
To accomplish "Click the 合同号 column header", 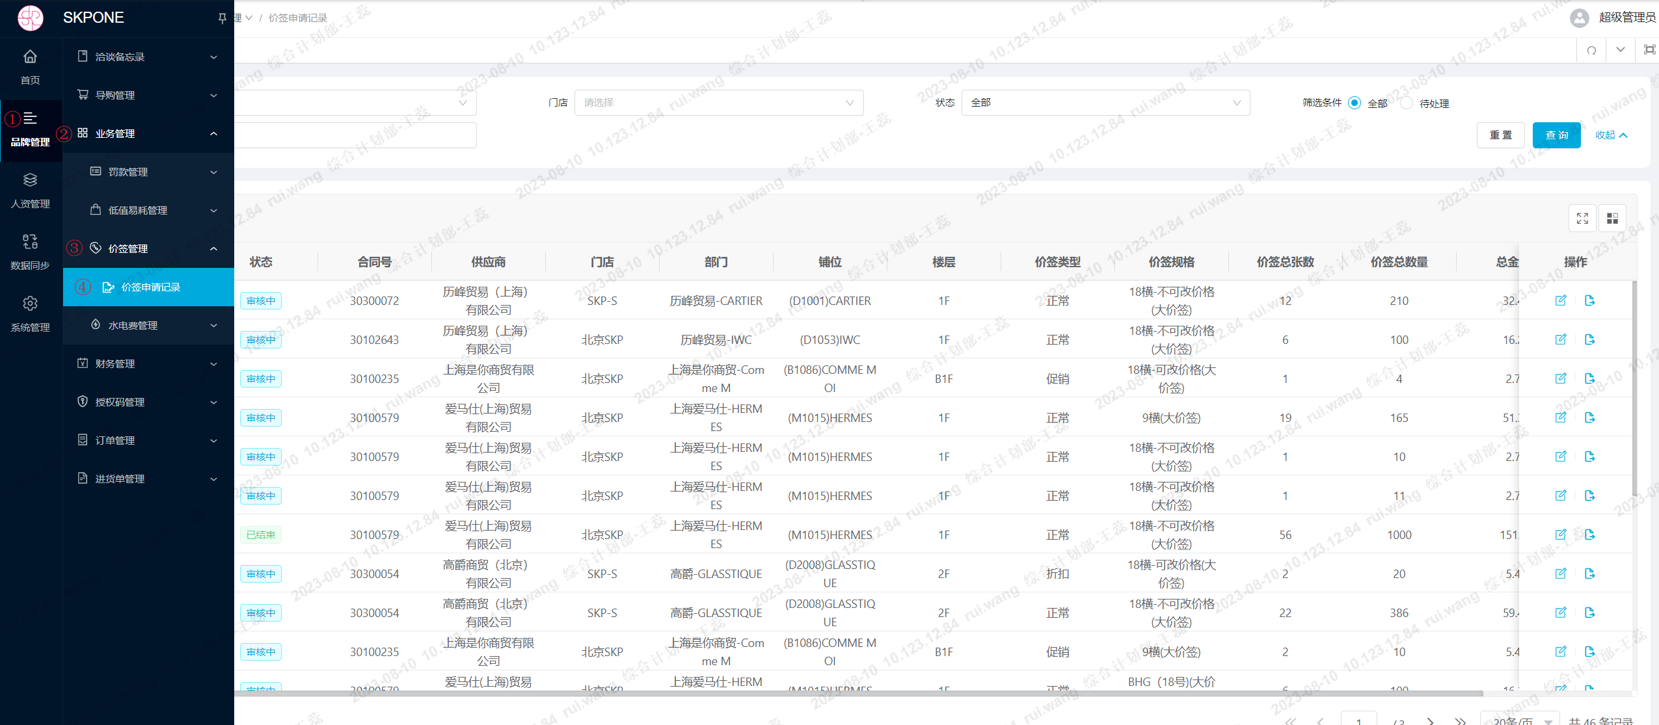I will (375, 262).
